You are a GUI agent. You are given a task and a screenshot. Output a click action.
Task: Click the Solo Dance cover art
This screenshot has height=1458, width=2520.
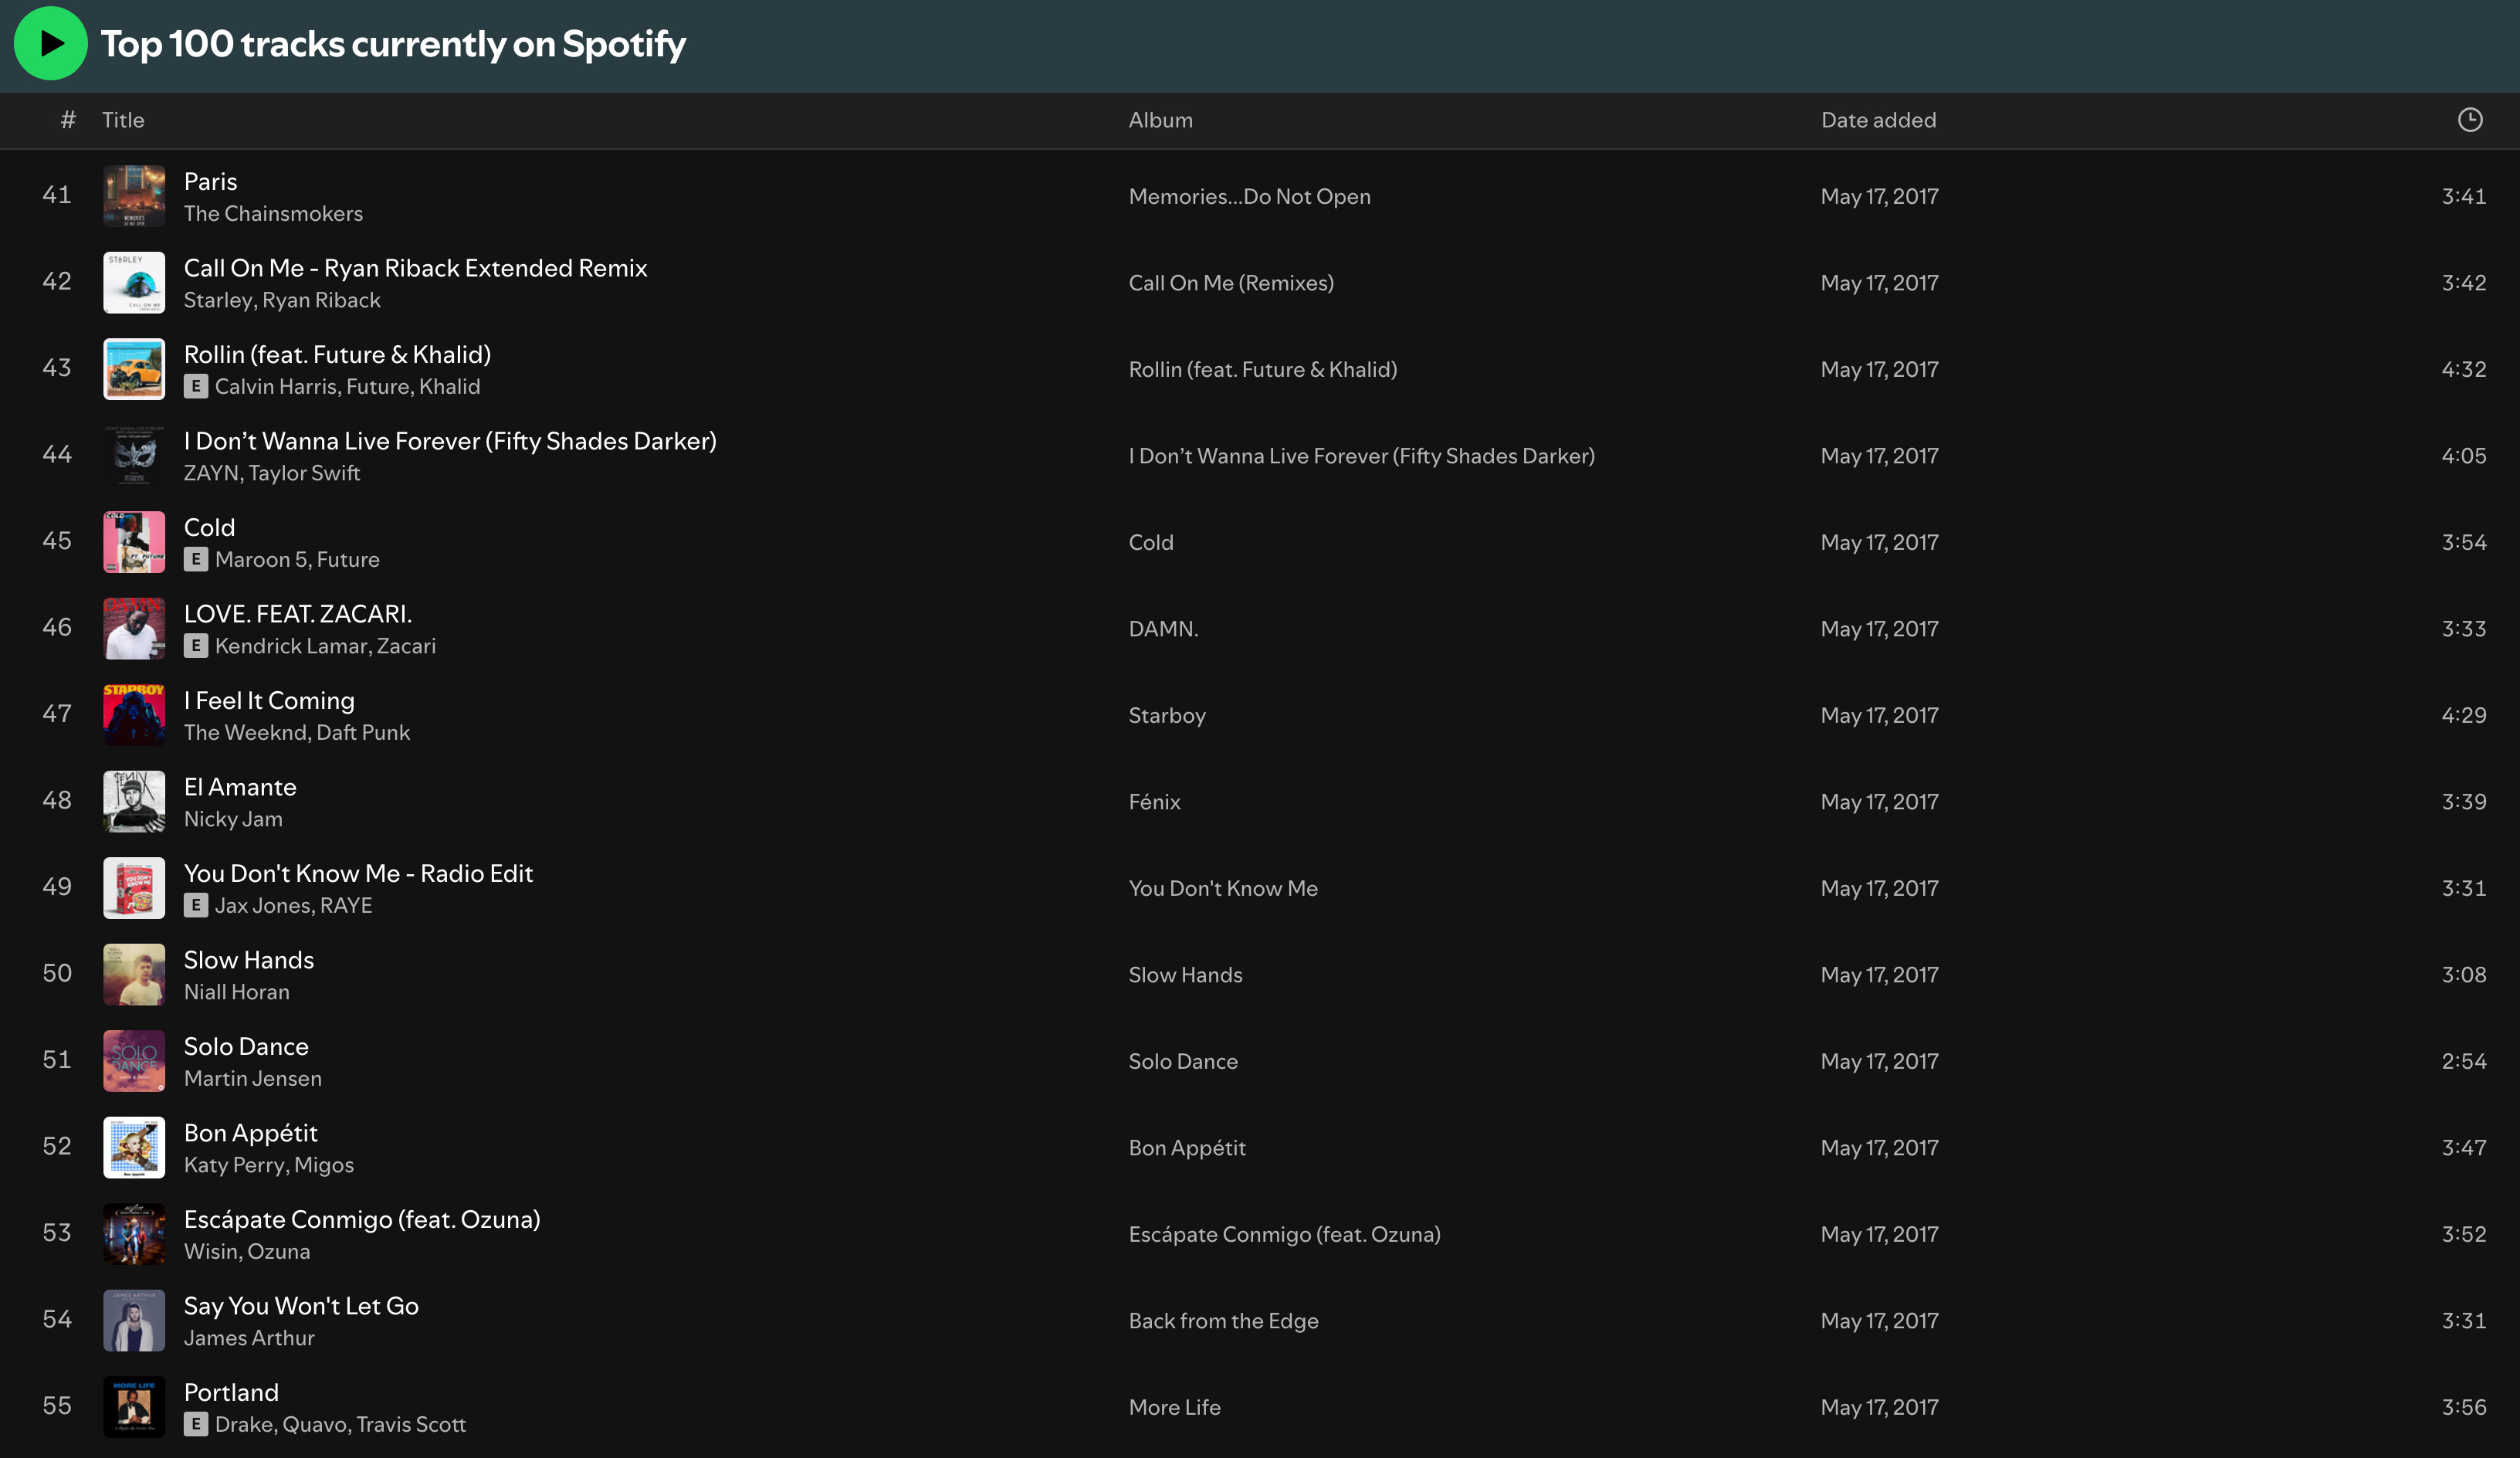[134, 1061]
